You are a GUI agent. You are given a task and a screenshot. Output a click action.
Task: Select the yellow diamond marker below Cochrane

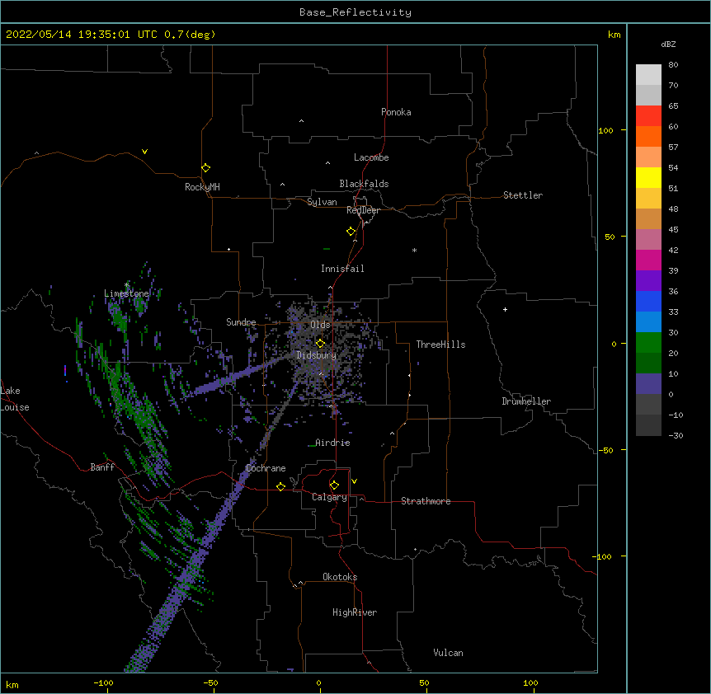pos(280,486)
